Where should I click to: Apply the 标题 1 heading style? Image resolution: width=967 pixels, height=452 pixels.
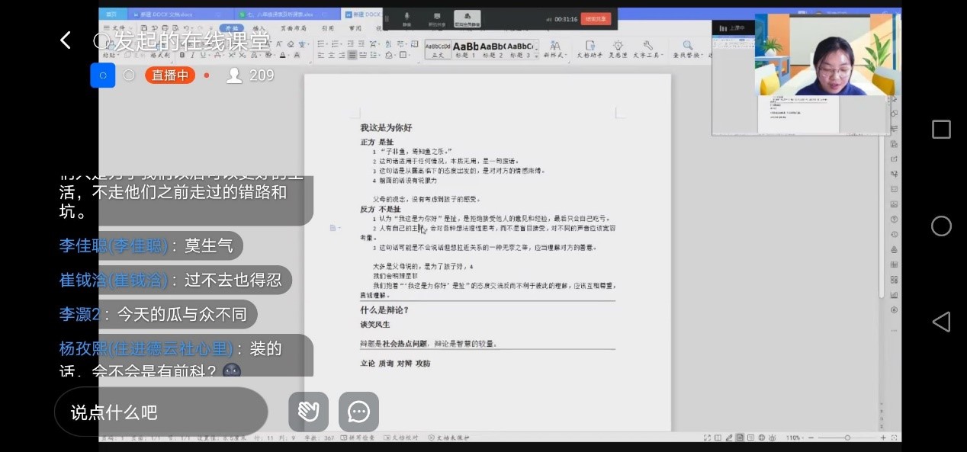pos(464,50)
